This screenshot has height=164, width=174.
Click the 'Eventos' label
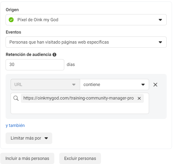(x=13, y=32)
